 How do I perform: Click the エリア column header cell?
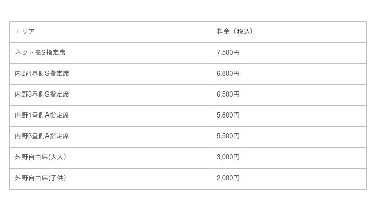tap(110, 32)
